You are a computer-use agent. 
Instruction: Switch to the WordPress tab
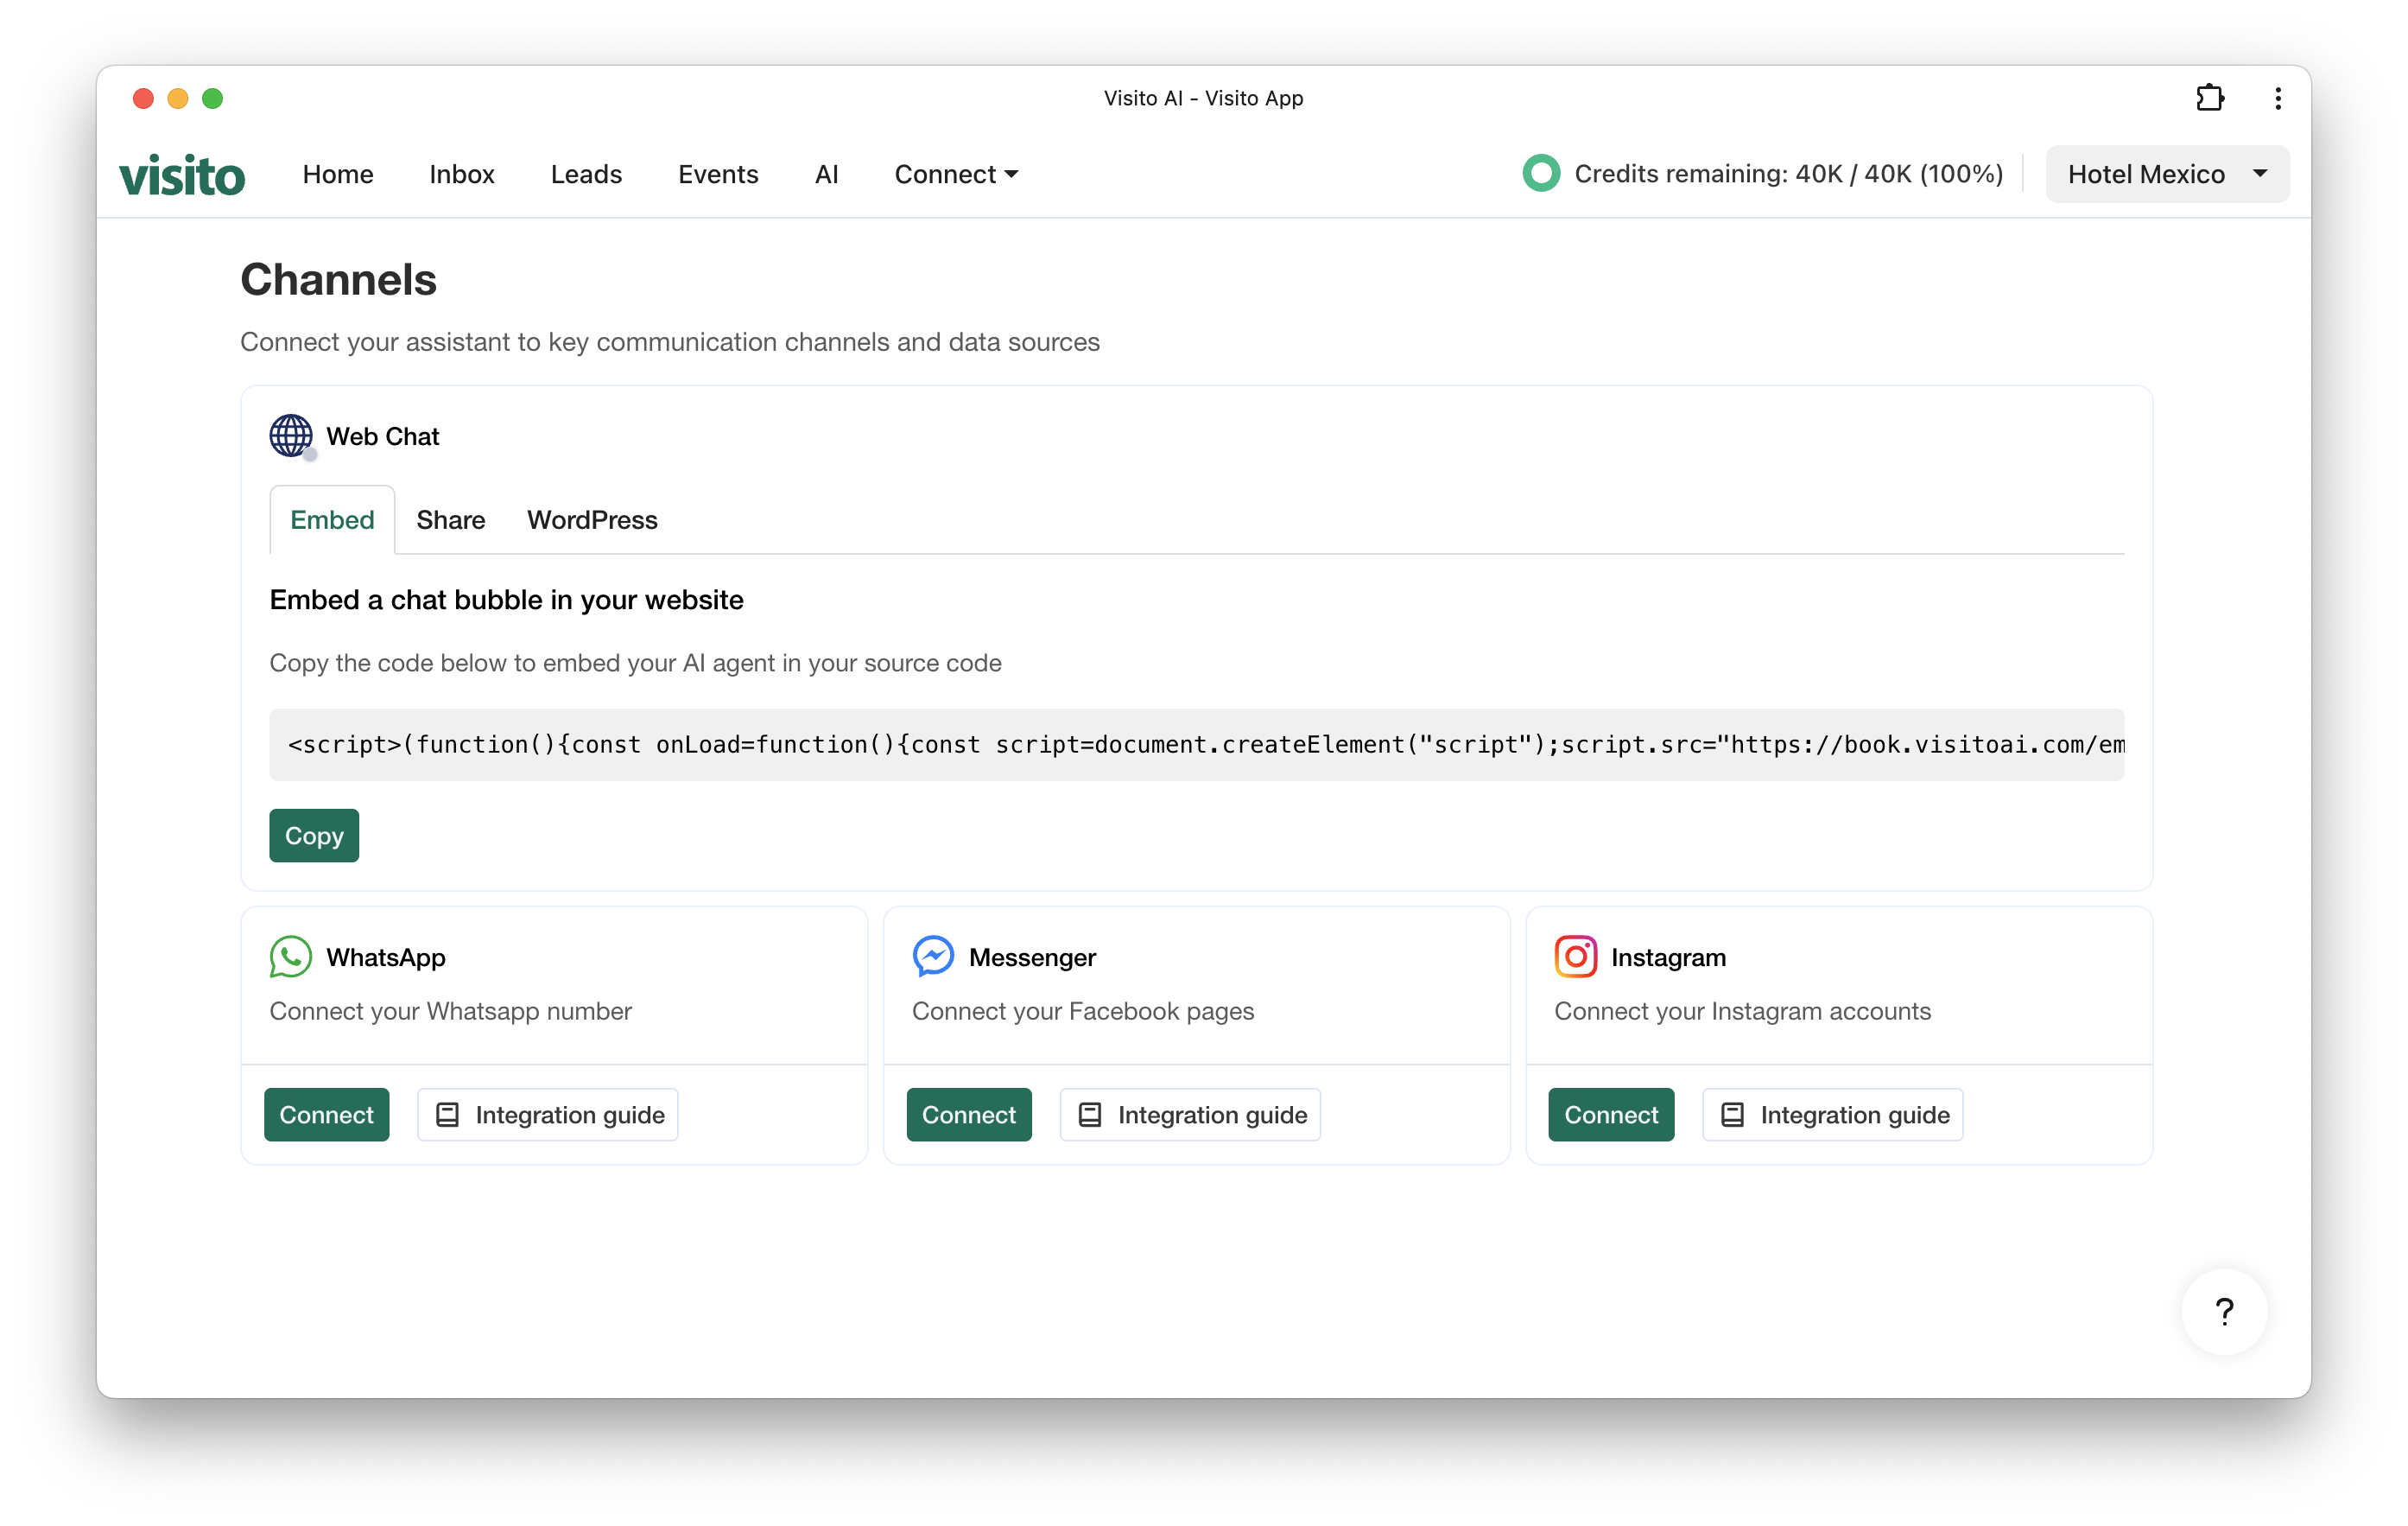(591, 519)
